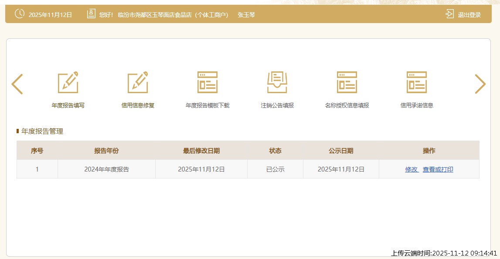Click the 名称授权信息填报 icon
500x259 pixels.
coord(347,82)
